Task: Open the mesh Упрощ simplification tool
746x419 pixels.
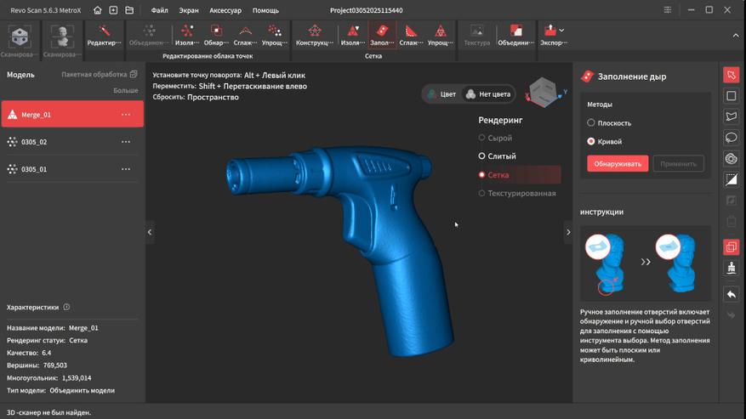Action: click(441, 36)
